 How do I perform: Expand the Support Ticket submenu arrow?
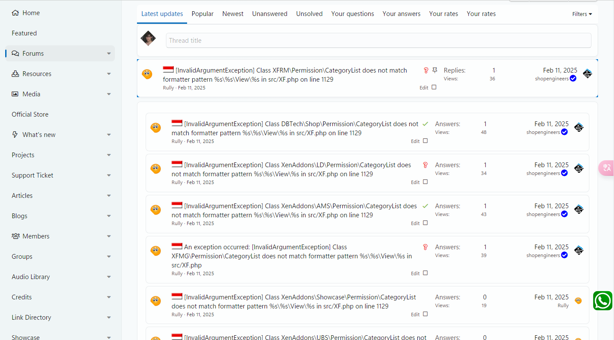[x=109, y=175]
